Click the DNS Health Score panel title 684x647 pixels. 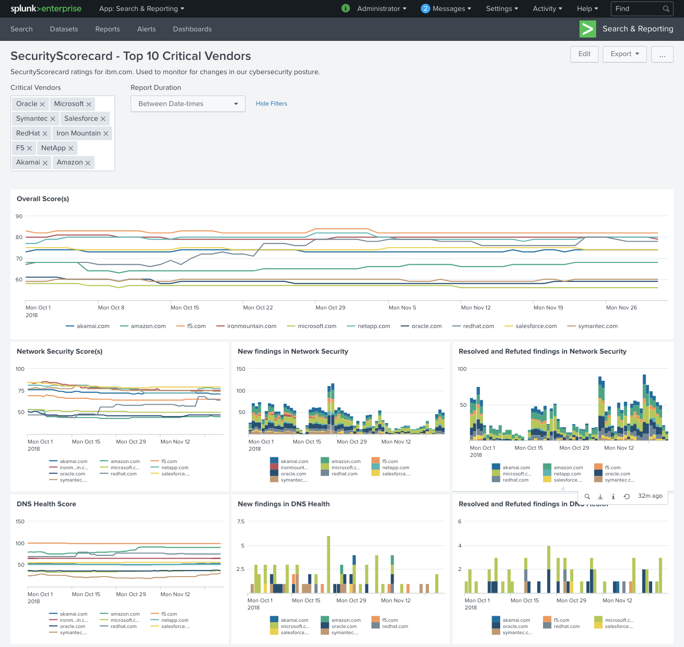(46, 504)
